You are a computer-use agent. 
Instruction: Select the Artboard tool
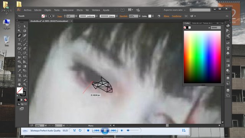pos(19,80)
